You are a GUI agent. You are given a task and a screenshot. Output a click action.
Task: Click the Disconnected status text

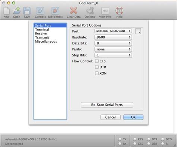coord(14,144)
